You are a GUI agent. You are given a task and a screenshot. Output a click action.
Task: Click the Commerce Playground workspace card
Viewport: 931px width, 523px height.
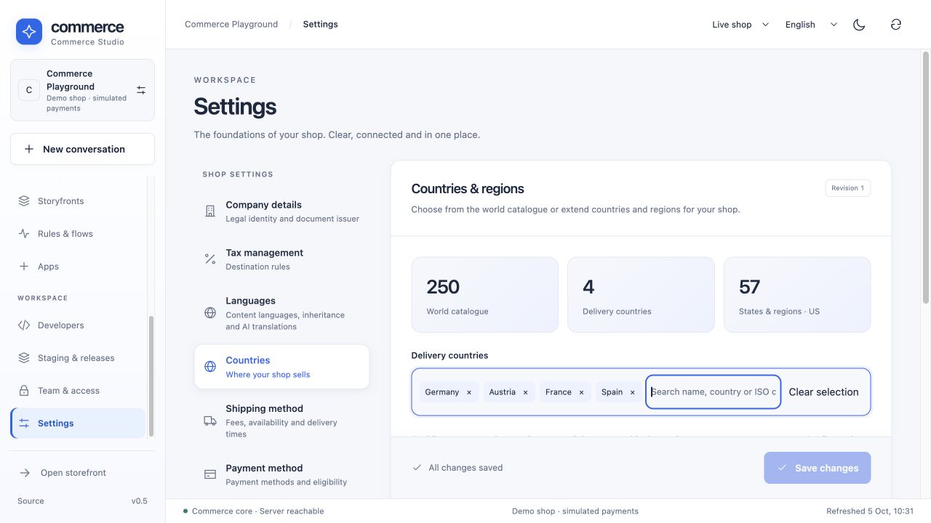pyautogui.click(x=82, y=90)
